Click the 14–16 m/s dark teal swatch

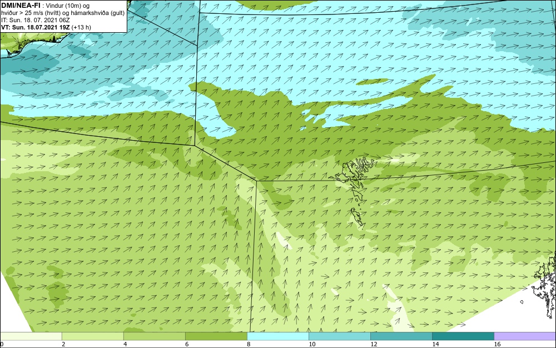(x=463, y=336)
